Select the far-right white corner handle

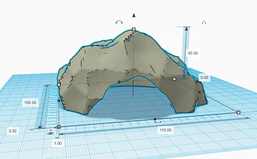pyautogui.click(x=238, y=112)
